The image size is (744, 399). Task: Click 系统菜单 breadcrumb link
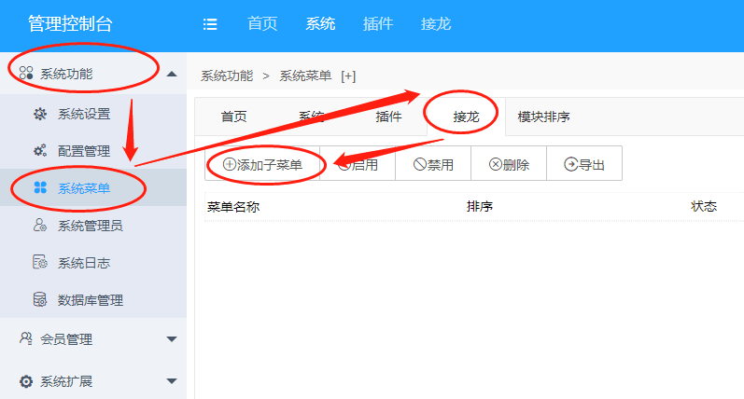pos(305,76)
